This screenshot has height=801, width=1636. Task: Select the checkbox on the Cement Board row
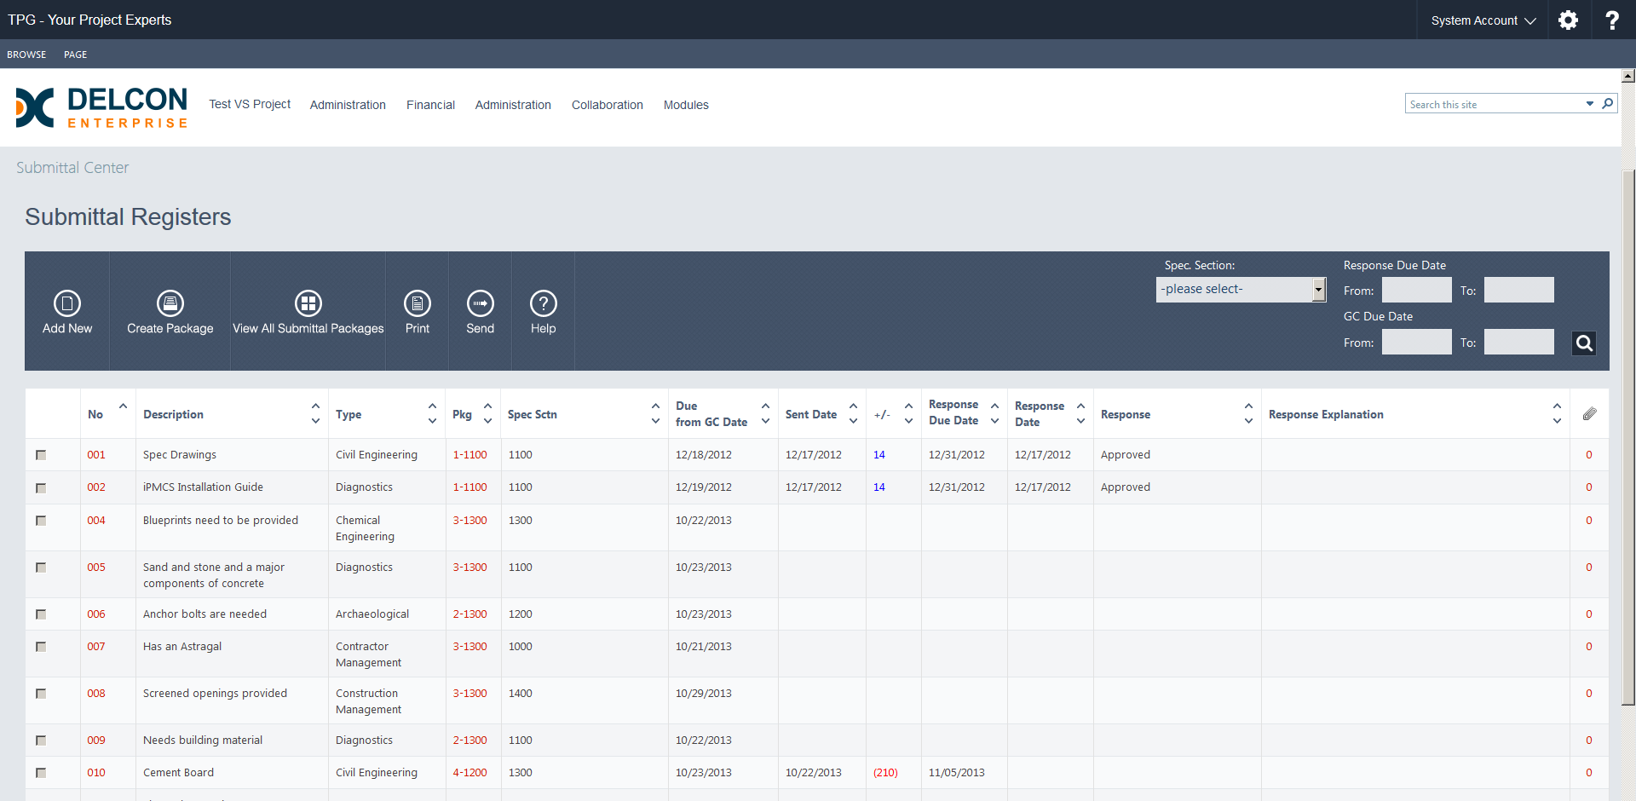[40, 773]
